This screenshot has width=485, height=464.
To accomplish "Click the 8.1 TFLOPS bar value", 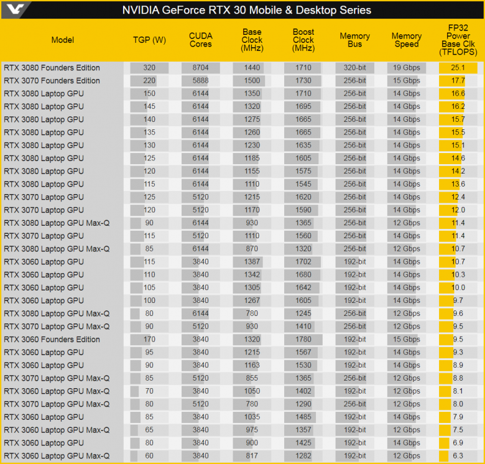I will (x=458, y=391).
